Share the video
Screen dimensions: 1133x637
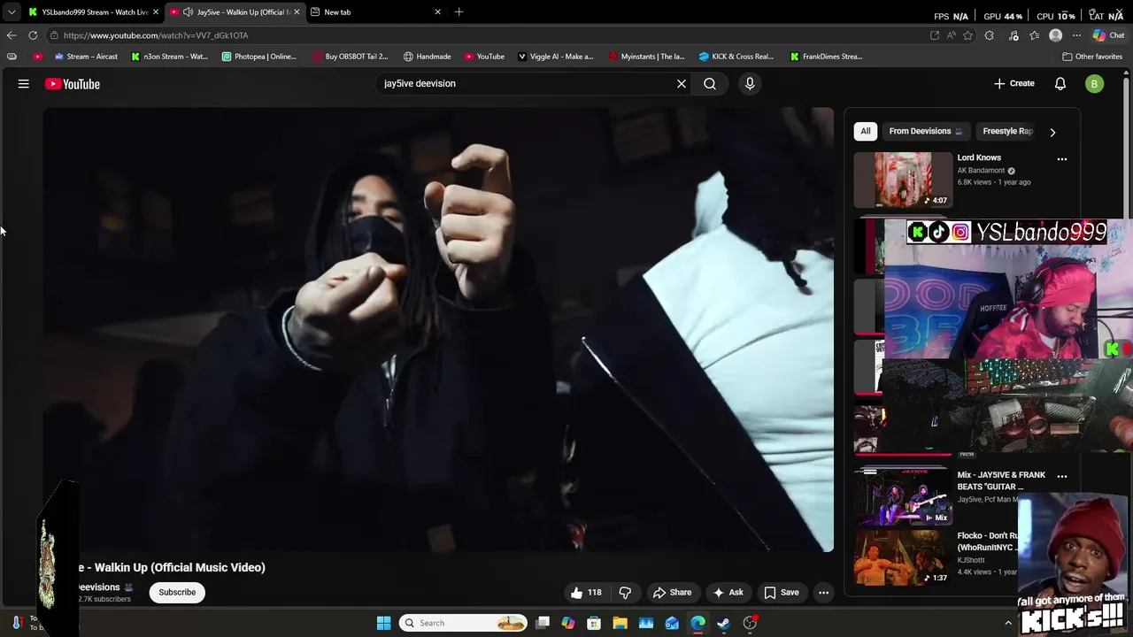672,593
